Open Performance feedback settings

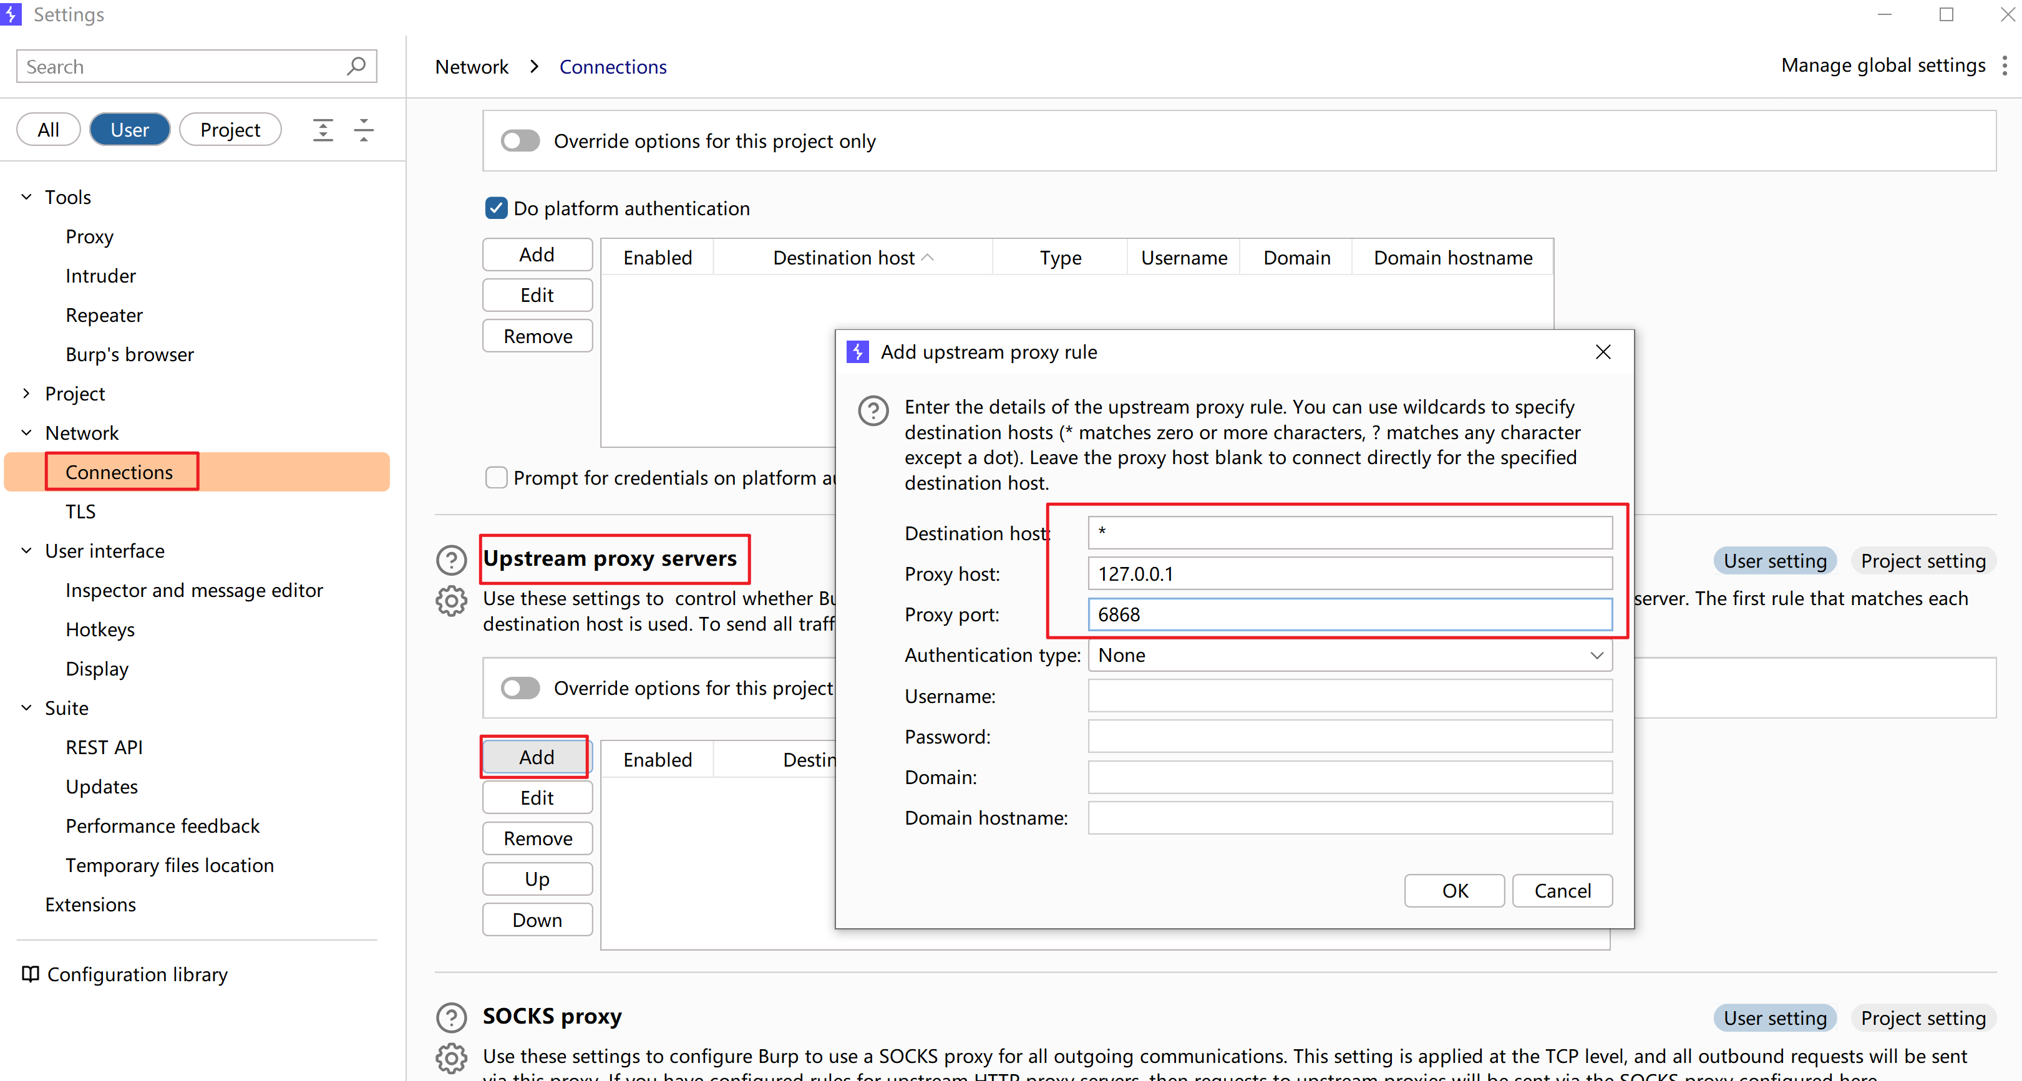tap(162, 825)
